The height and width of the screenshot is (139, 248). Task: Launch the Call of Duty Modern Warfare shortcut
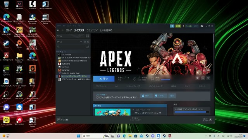[33, 32]
